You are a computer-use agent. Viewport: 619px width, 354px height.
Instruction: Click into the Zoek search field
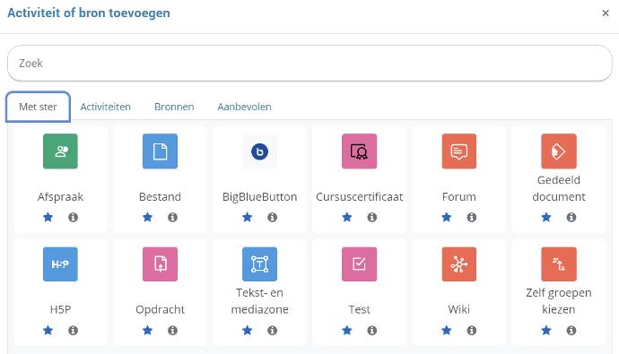click(309, 63)
